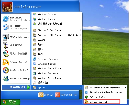Image resolution: width=129 pixels, height=105 pixels.
Task: Click Sybase folder icon in programs menu
Action: tap(35, 87)
